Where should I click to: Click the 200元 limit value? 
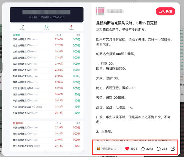[x=77, y=46]
